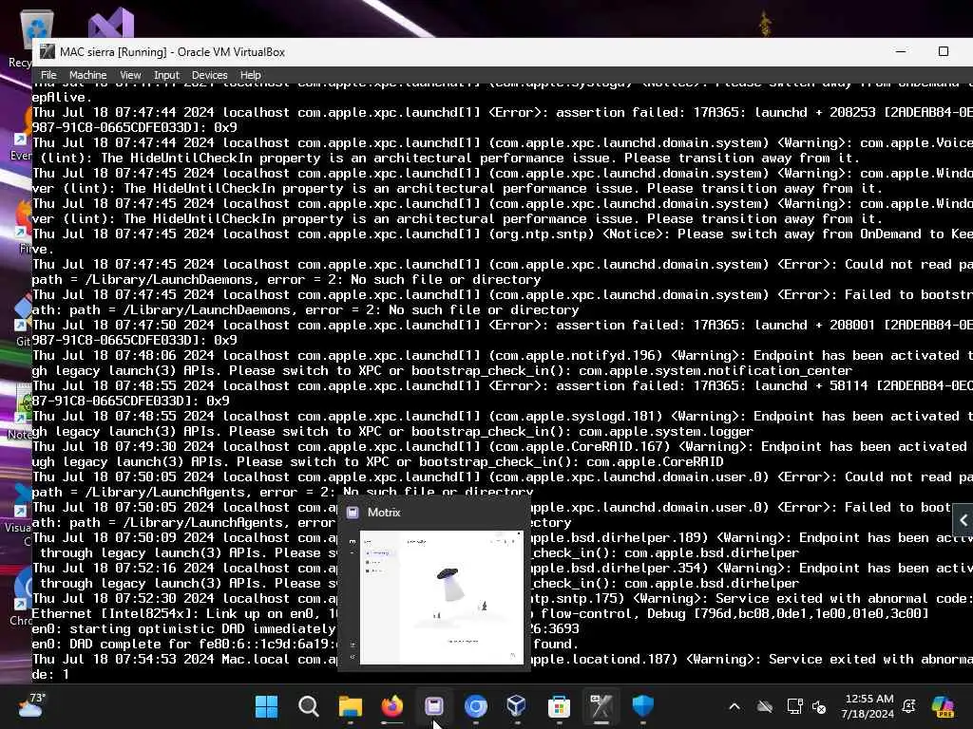Image resolution: width=973 pixels, height=729 pixels.
Task: Click the running macOS VM taskbar icon
Action: (x=601, y=706)
